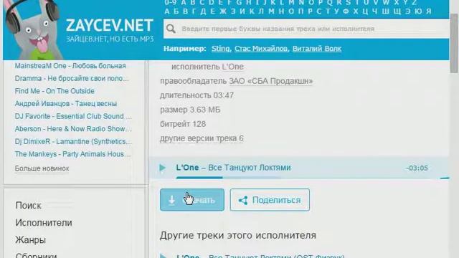
Task: Select Cyrillic letter А in the alphabet index
Action: pyautogui.click(x=167, y=11)
